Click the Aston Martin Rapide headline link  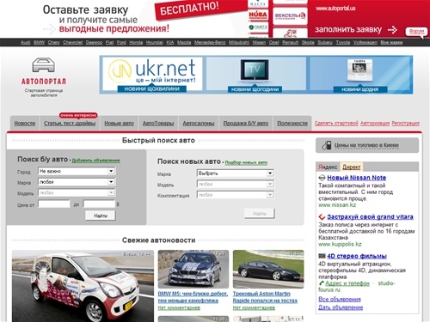point(265,297)
